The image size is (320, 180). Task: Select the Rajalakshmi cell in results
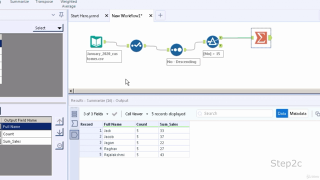[119, 154]
